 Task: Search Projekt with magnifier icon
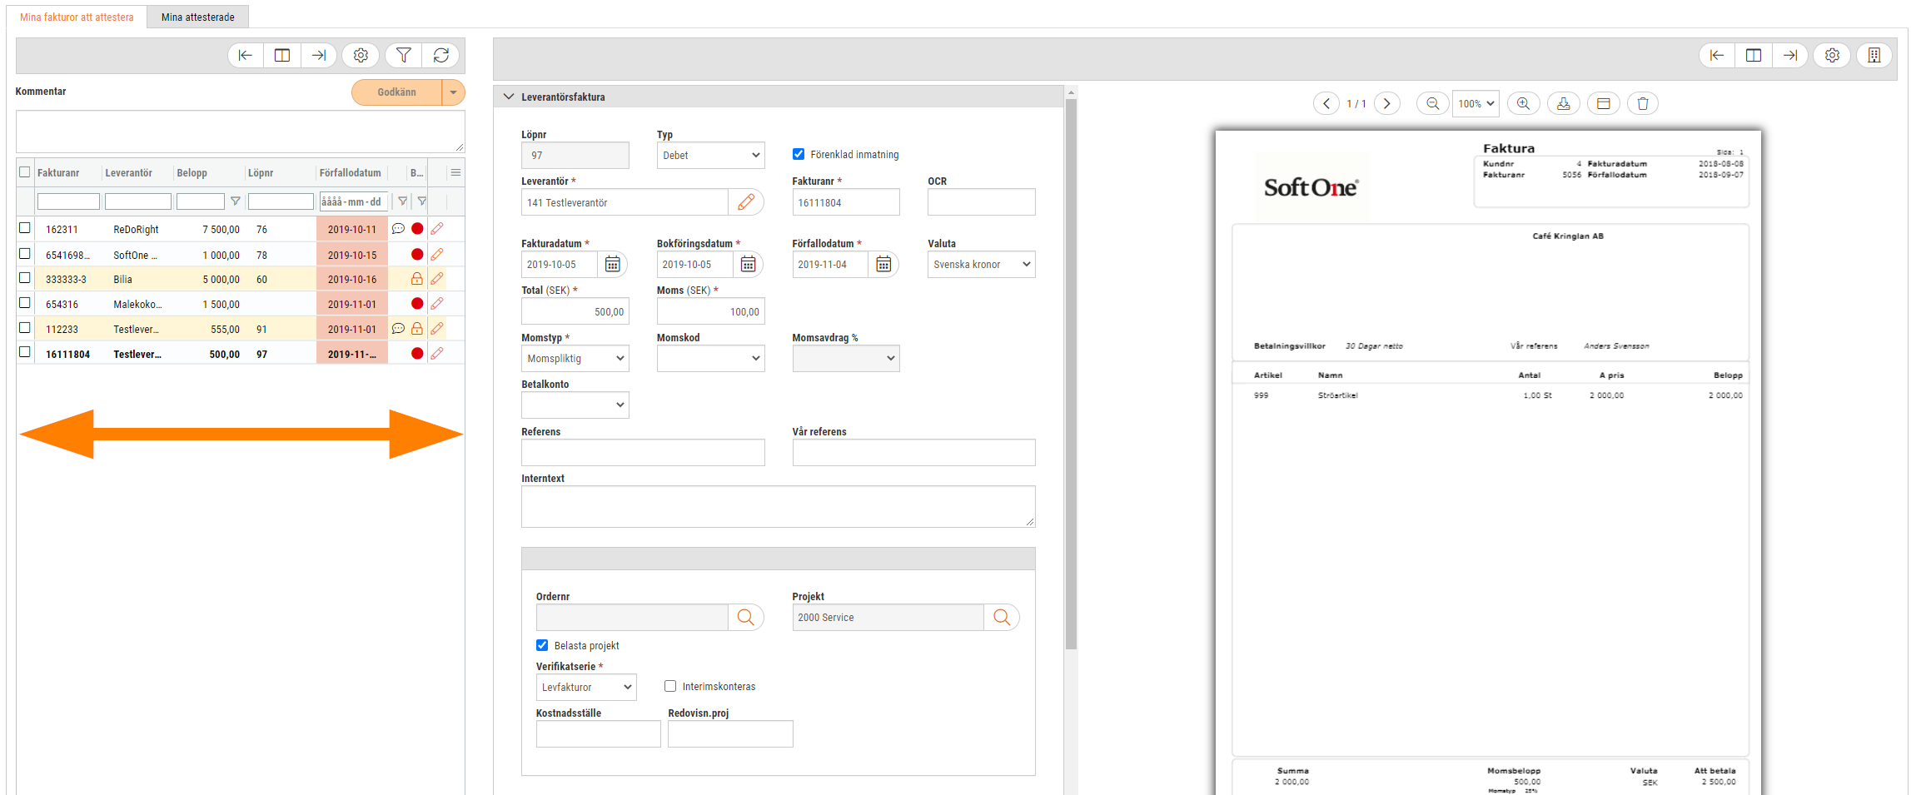coord(1002,618)
